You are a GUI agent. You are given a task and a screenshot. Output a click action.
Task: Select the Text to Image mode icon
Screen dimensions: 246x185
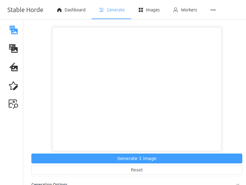click(x=14, y=30)
